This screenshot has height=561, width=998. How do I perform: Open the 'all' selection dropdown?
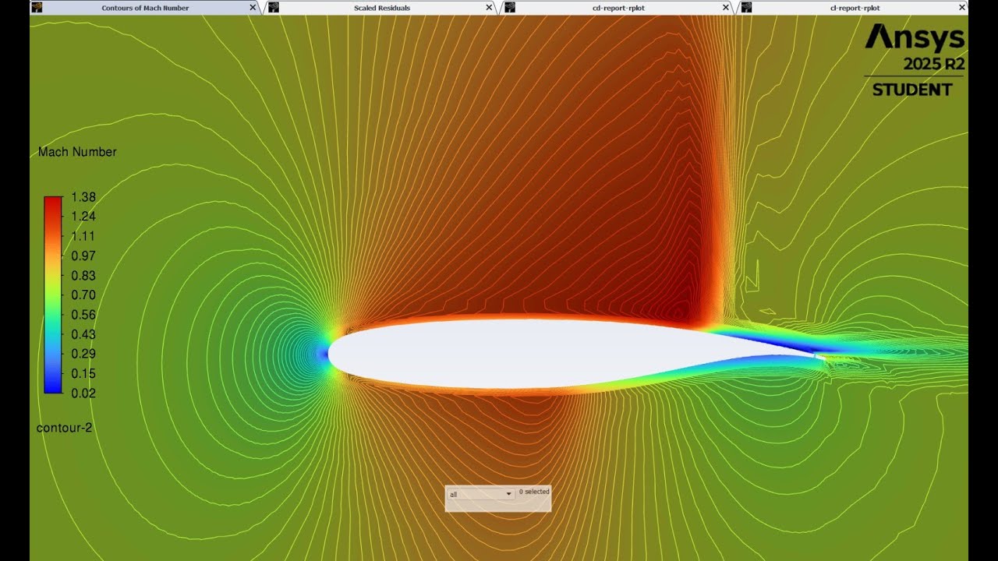click(x=481, y=494)
